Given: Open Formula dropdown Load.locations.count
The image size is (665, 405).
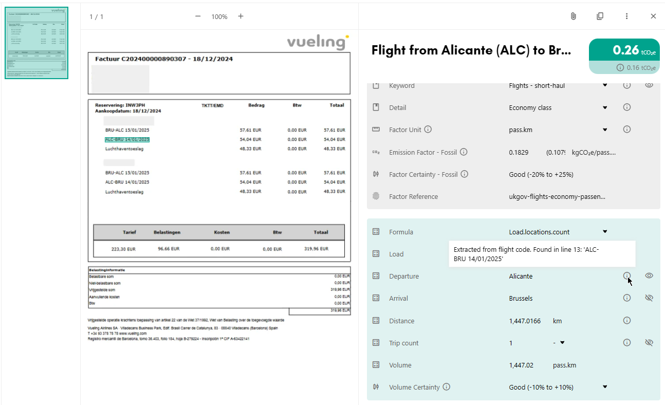Looking at the screenshot, I should coord(558,232).
